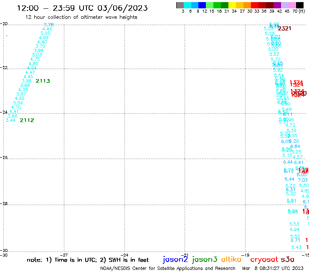The width and height of the screenshot is (309, 272).
Task: Click the -22 latitude axis label
Action: point(4,68)
